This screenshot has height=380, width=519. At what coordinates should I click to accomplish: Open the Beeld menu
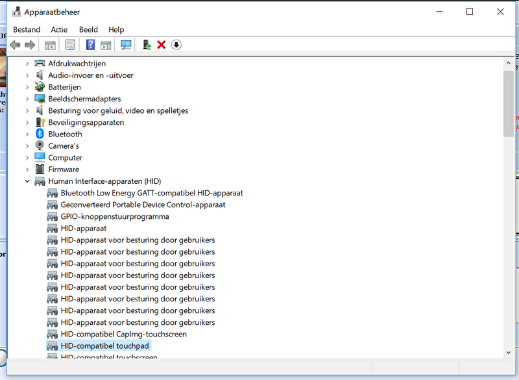point(88,29)
